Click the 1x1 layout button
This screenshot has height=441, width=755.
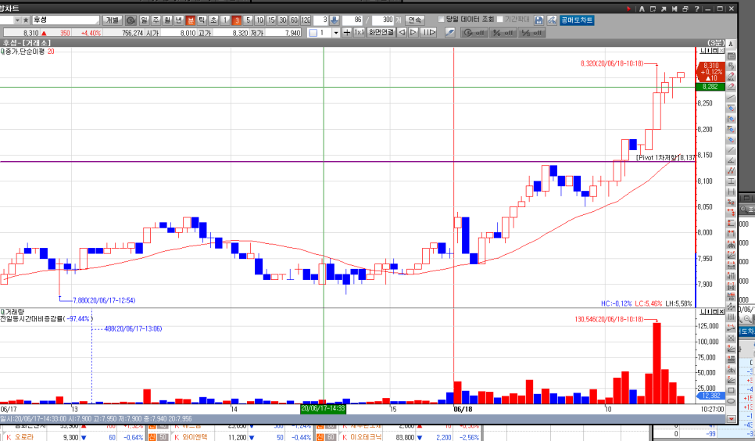pos(360,33)
